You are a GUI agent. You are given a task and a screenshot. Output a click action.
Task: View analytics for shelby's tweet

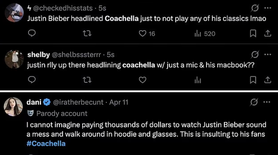pyautogui.click(x=198, y=80)
